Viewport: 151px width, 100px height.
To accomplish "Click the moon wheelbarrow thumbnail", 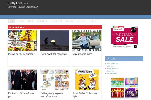I will coord(55,41).
